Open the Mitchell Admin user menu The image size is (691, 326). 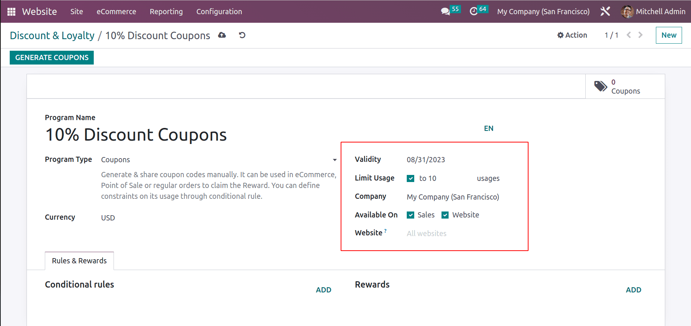click(653, 12)
